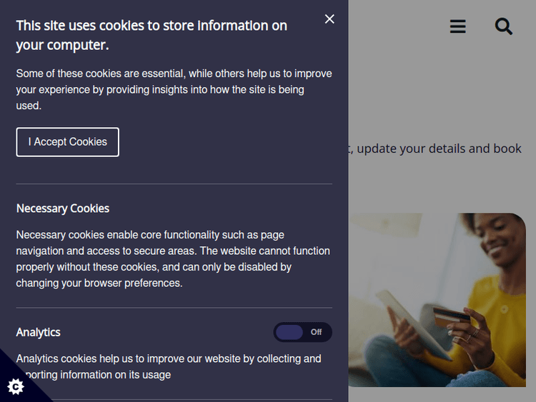Click the Necessary cookies description paragraph
This screenshot has height=402, width=536.
pos(173,258)
